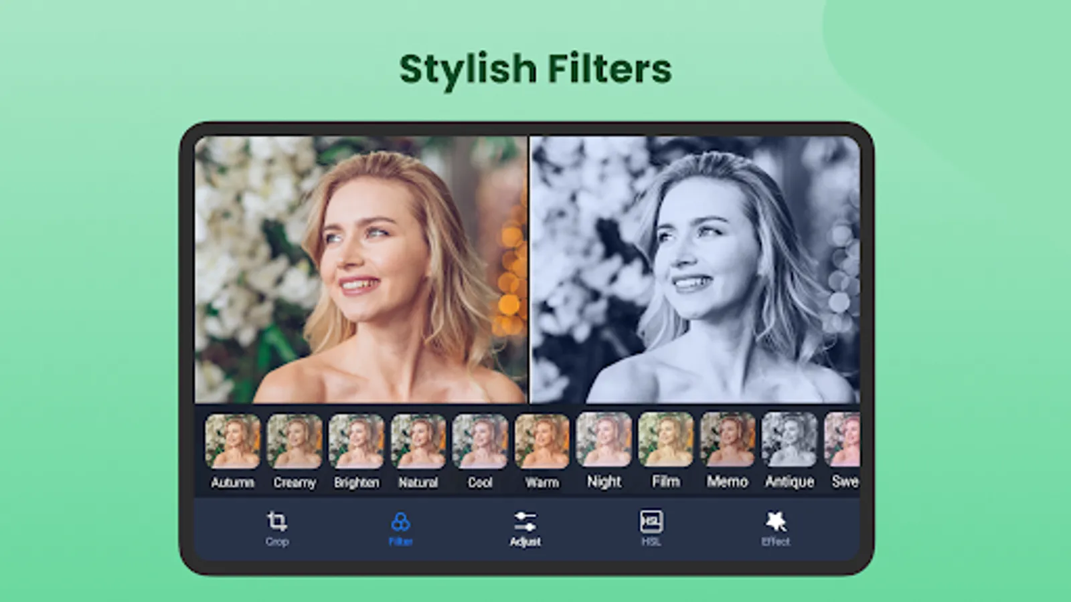
Task: Click the 'Memo' filter label
Action: pos(728,481)
